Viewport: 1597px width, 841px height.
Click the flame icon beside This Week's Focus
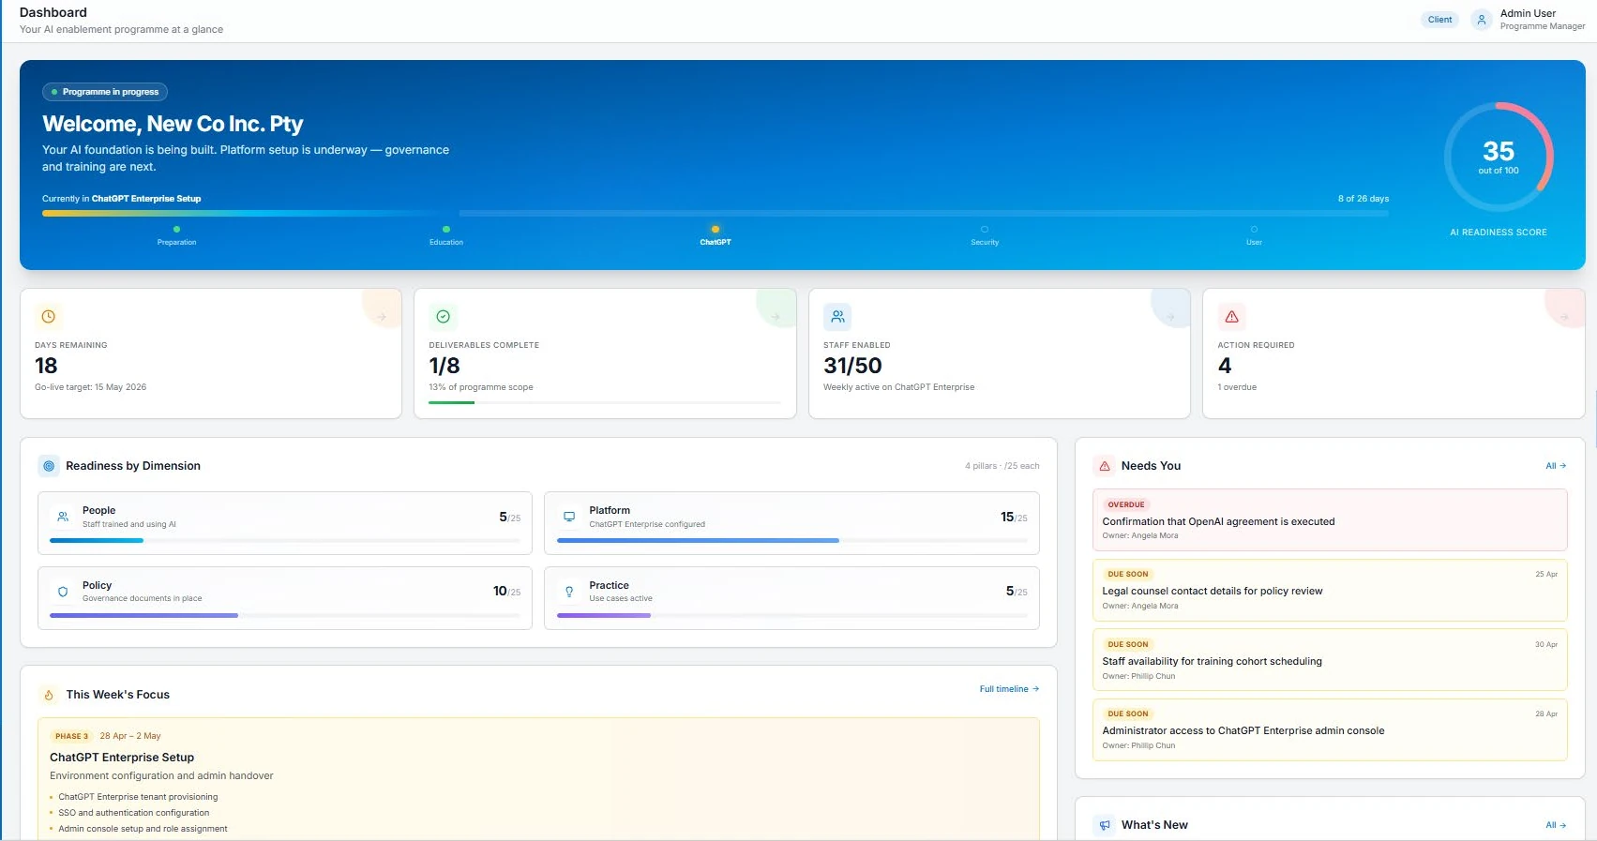[x=49, y=695]
